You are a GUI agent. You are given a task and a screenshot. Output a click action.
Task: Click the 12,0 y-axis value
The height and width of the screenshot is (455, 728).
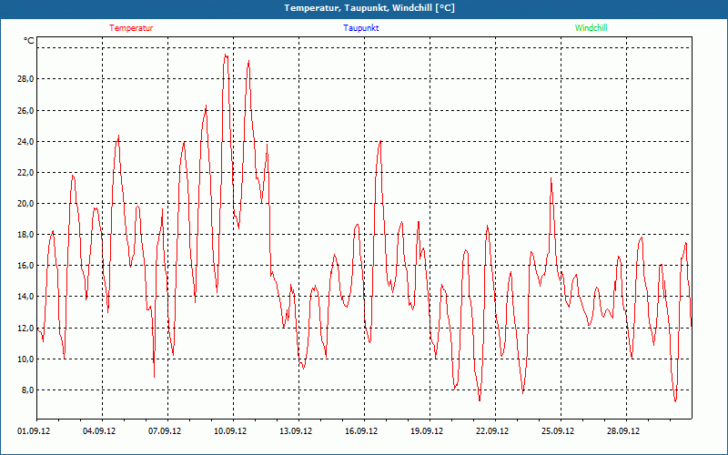pos(25,329)
